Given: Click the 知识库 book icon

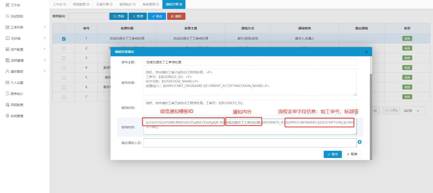Looking at the screenshot, I should [7, 38].
